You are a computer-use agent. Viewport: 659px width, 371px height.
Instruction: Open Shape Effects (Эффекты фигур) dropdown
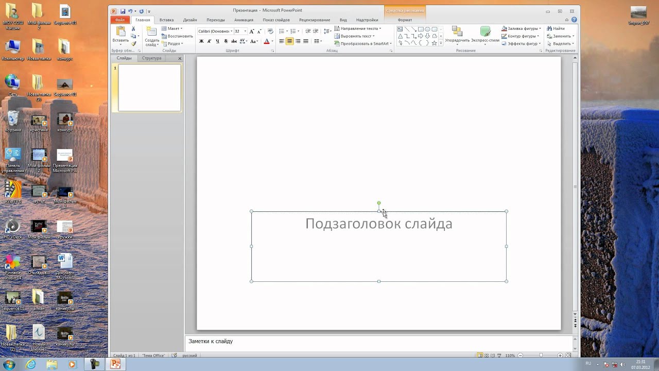tap(522, 44)
